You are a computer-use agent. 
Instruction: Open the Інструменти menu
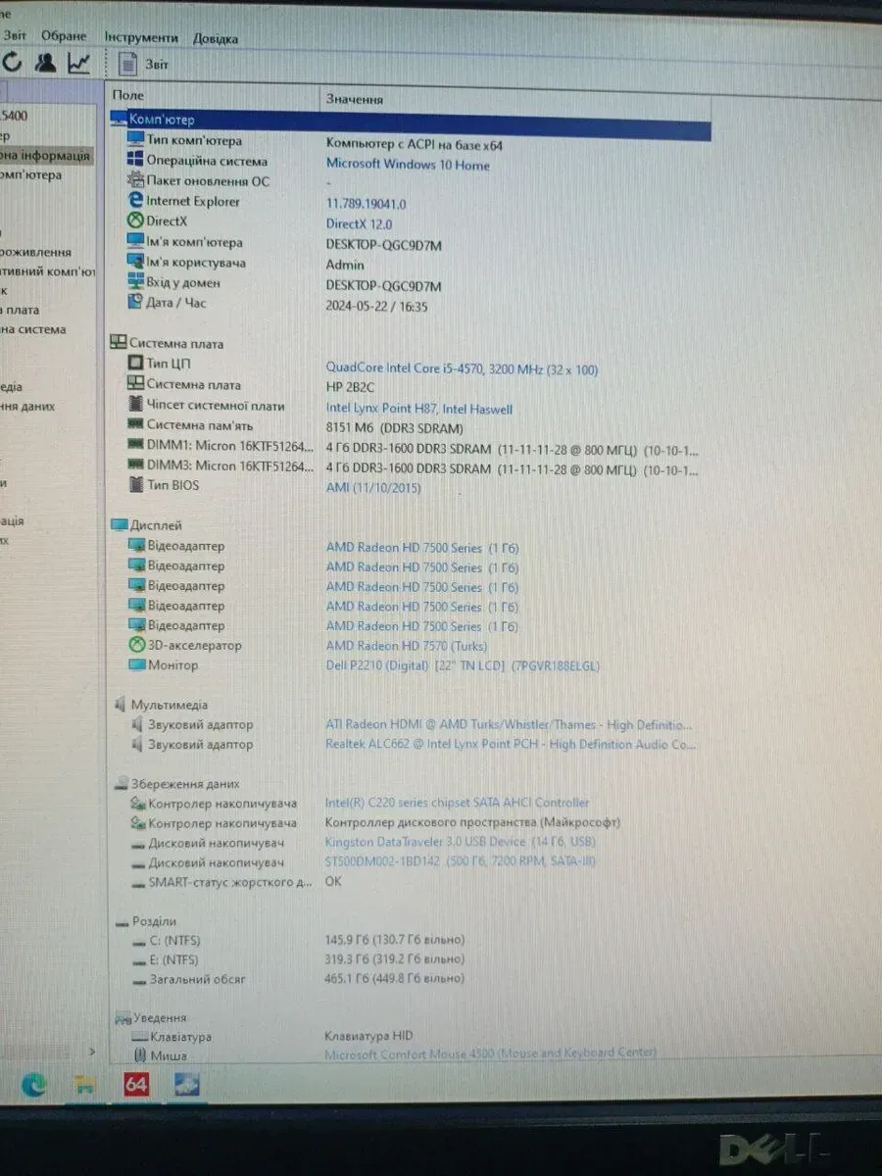141,37
